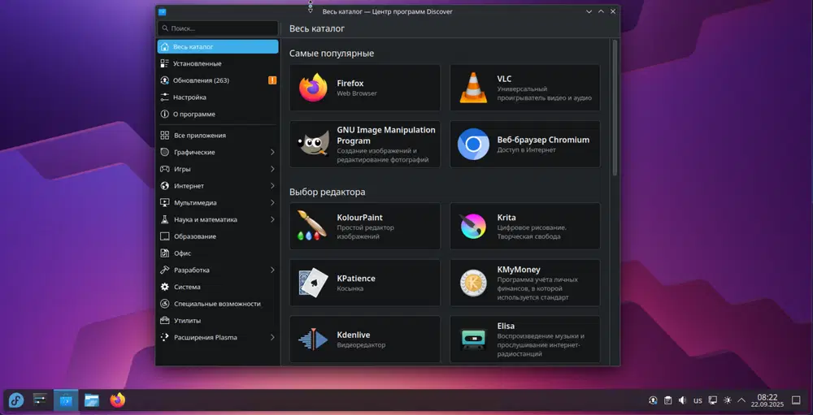Open the Elisa music player card
The image size is (813, 415).
point(524,339)
